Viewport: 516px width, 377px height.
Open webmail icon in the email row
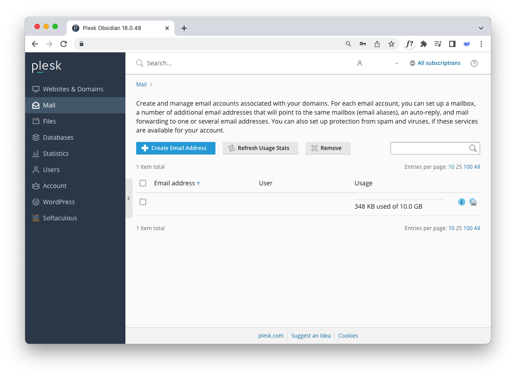[x=473, y=202]
